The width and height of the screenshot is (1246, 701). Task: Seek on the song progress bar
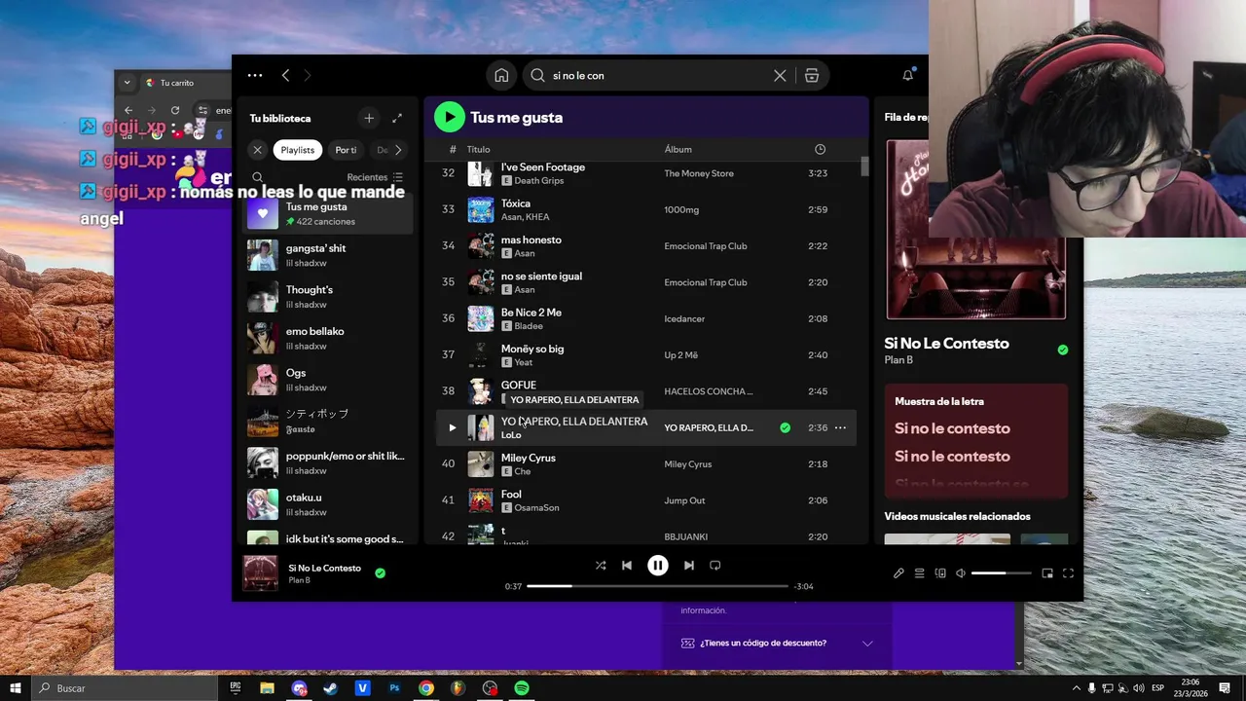657,586
